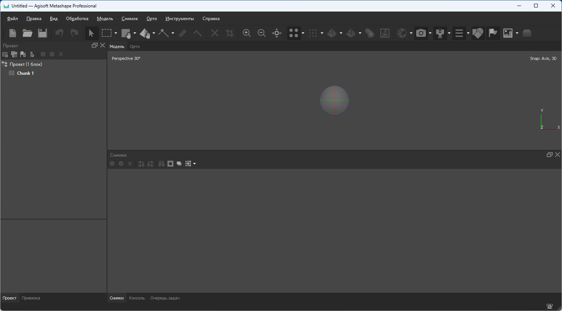
Task: Open the Привязка tab
Action: tap(31, 298)
